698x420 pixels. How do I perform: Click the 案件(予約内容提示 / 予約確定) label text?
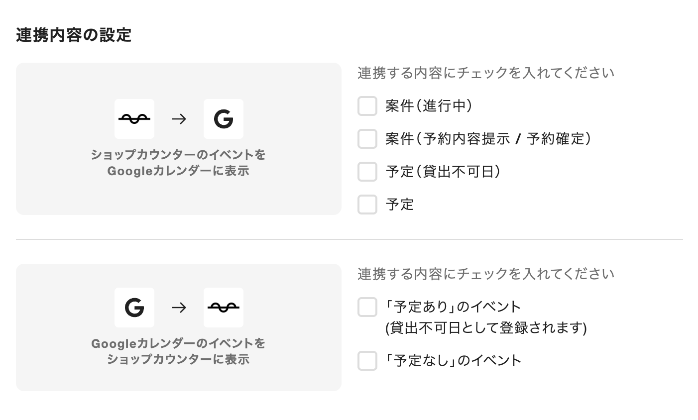point(488,139)
